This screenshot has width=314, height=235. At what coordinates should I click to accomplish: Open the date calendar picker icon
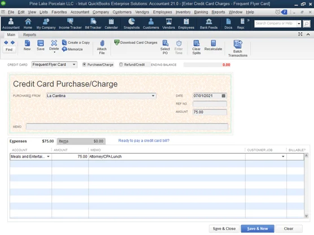[224, 96]
